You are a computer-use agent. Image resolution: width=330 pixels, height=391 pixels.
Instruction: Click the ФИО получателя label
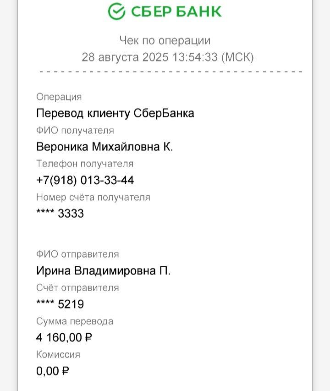(75, 131)
